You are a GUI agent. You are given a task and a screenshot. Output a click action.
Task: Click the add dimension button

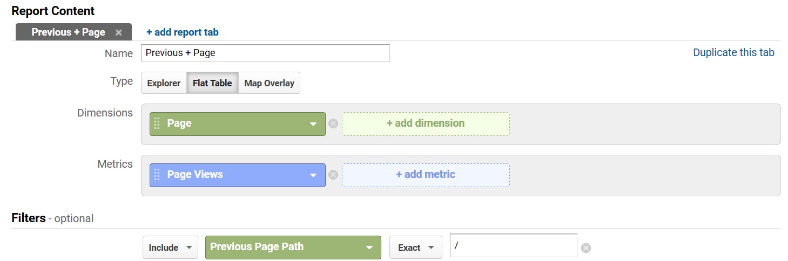tap(425, 123)
